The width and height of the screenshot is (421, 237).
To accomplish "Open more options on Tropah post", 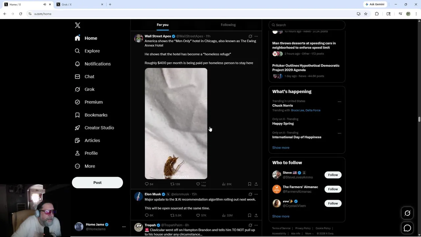I will 256,225.
